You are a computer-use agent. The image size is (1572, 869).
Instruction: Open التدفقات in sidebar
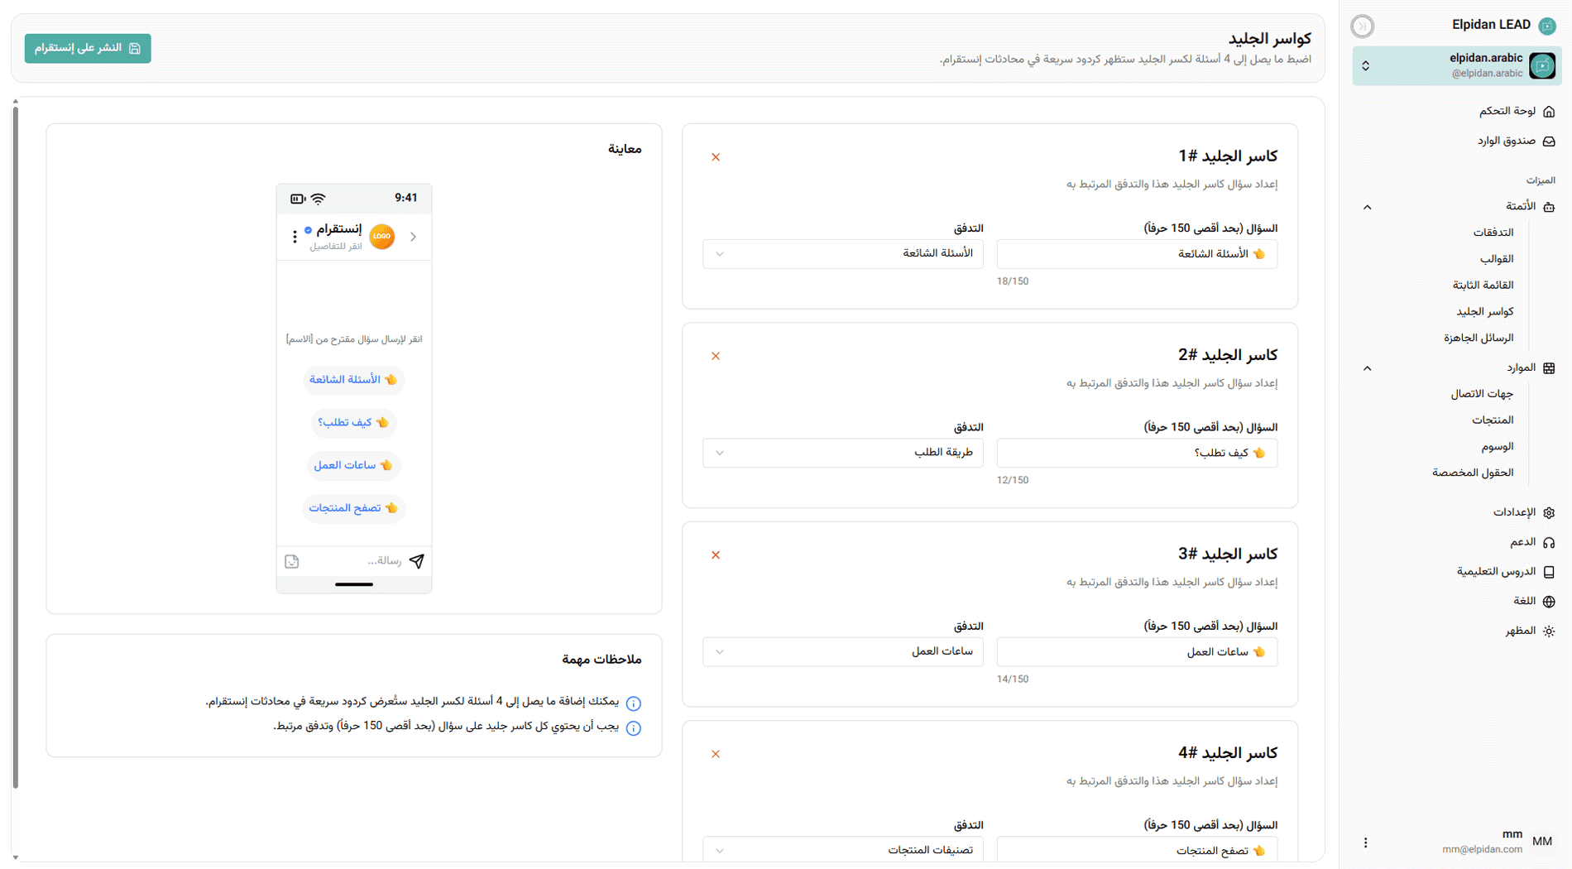1493,233
